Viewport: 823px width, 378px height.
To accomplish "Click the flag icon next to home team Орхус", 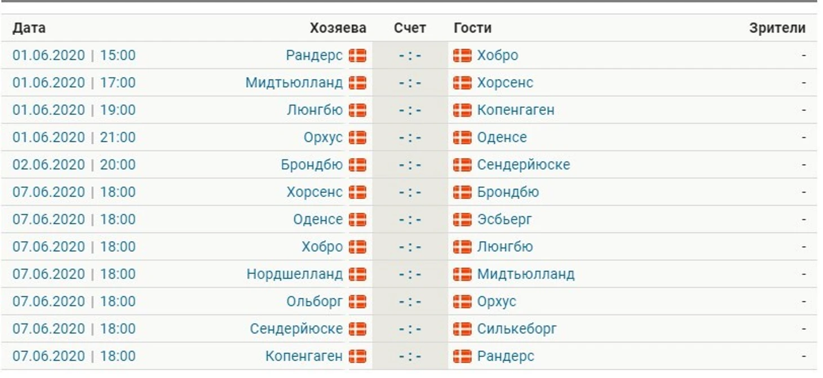I will pyautogui.click(x=357, y=137).
